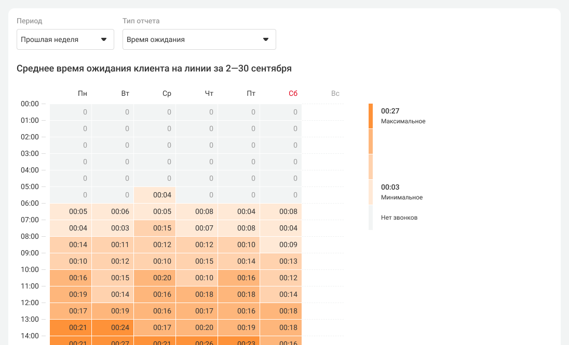Select the 00:04 cell in Ср column

point(155,195)
